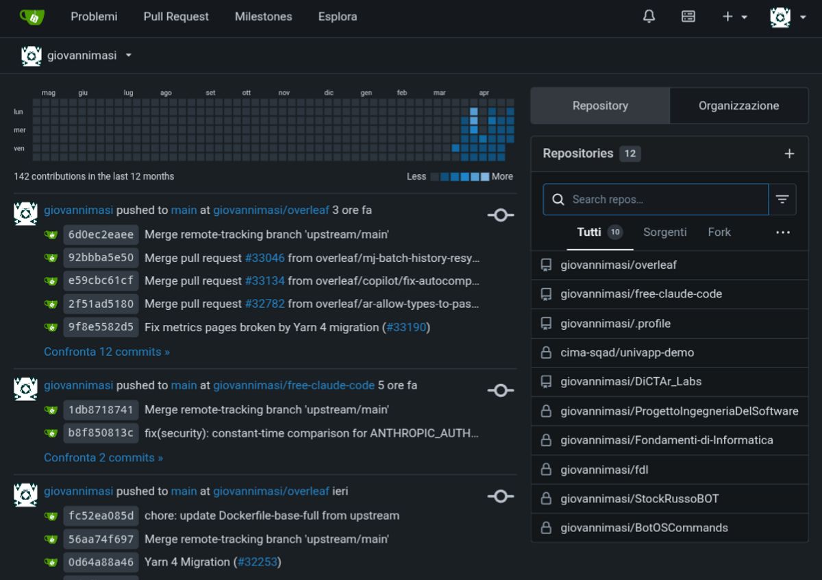The height and width of the screenshot is (580, 822).
Task: Select the Fork filter tab
Action: [719, 232]
